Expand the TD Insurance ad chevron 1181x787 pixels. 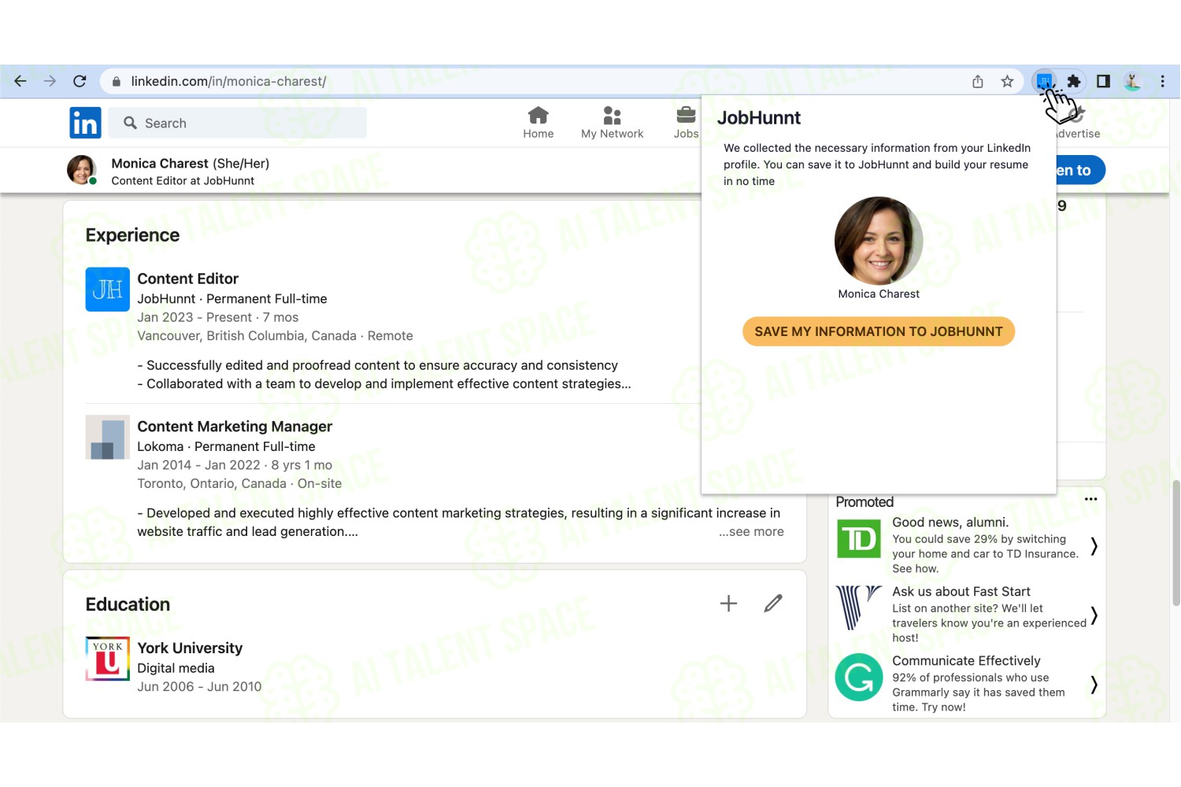tap(1094, 546)
